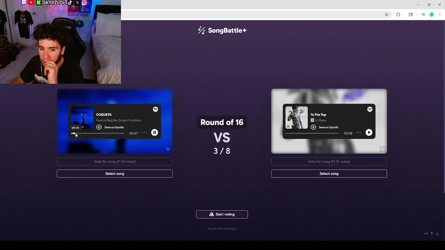Swap song #1 with refresh icon

click(x=168, y=149)
